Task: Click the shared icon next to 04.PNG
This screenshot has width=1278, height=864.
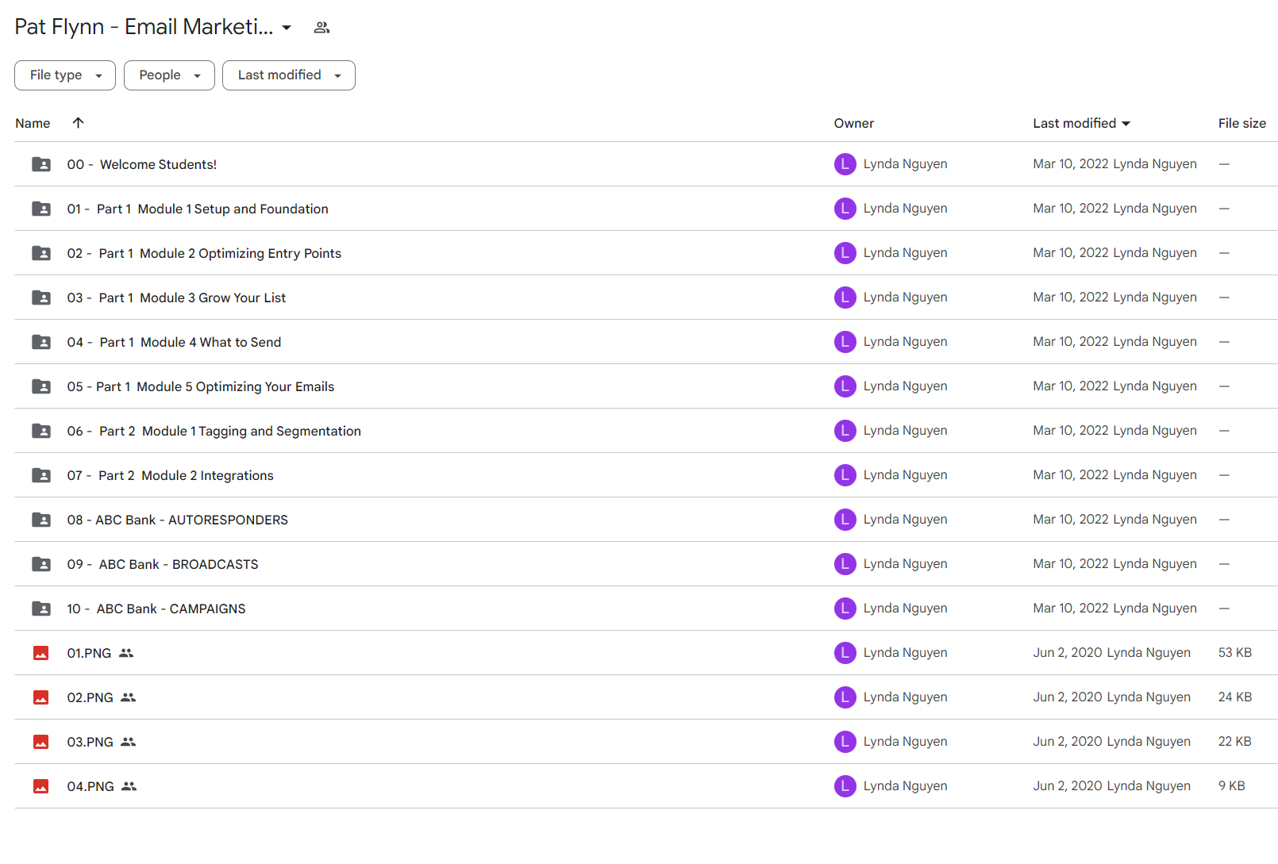Action: (129, 786)
